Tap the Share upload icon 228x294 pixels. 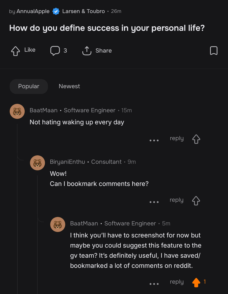click(x=87, y=51)
